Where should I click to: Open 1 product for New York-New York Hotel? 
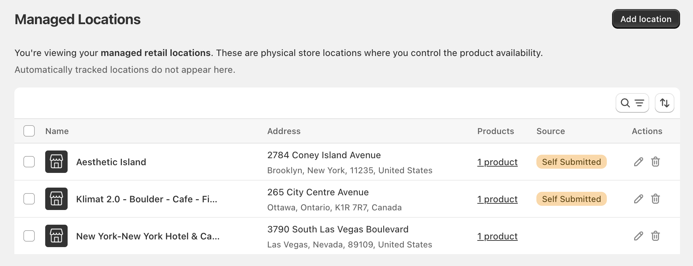[x=497, y=236]
